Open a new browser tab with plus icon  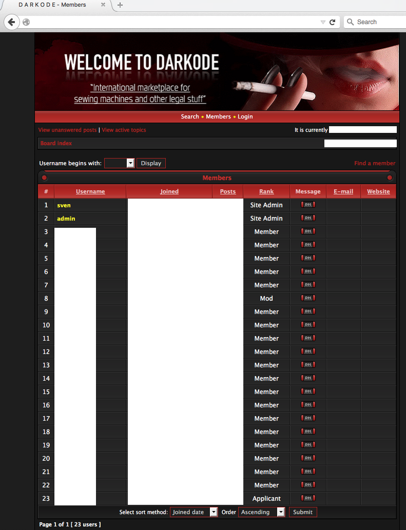point(120,5)
